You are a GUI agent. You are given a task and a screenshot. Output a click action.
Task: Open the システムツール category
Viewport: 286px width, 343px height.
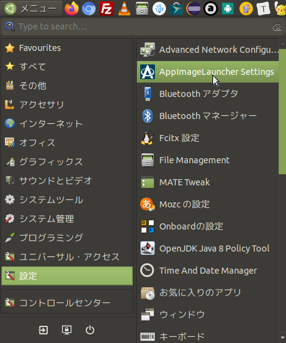67,199
